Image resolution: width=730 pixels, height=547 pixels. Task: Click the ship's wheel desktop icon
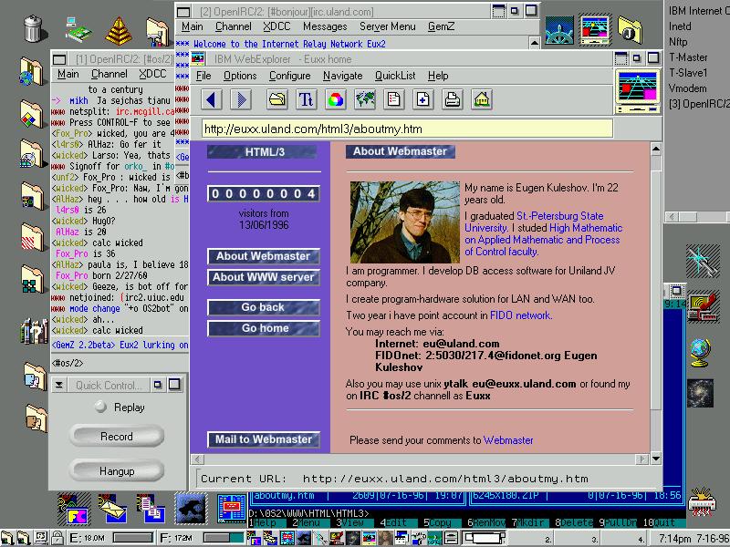point(559,30)
